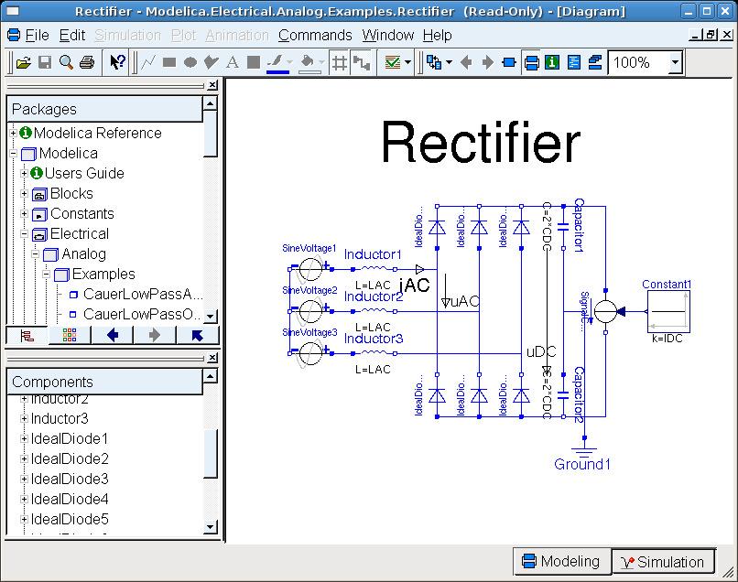This screenshot has height=582, width=738.
Task: Switch to the Simulation tab
Action: point(663,562)
